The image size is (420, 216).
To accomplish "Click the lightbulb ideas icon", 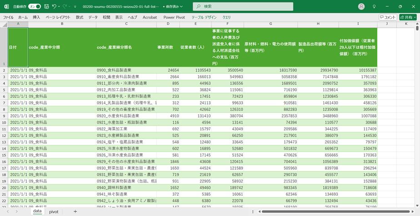I will tap(374, 6).
